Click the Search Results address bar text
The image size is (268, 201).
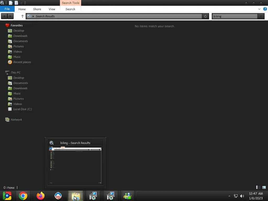point(45,16)
